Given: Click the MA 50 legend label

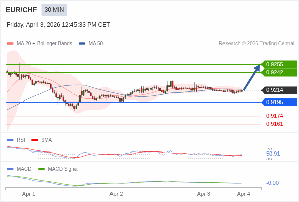Looking at the screenshot, I should tap(96, 44).
